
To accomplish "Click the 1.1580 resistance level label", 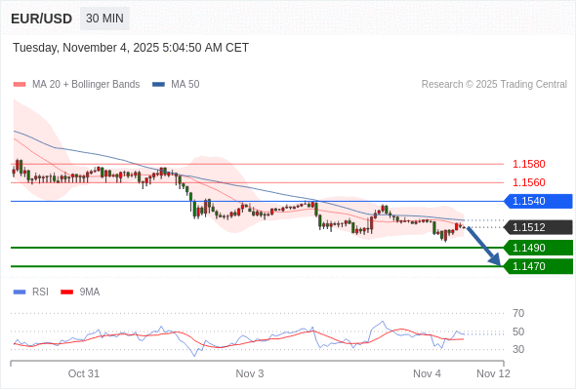I will tap(528, 164).
